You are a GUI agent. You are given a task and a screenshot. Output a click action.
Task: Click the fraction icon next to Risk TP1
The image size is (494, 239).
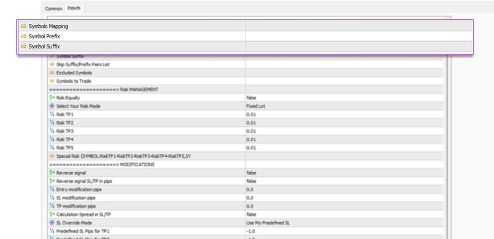pyautogui.click(x=52, y=114)
